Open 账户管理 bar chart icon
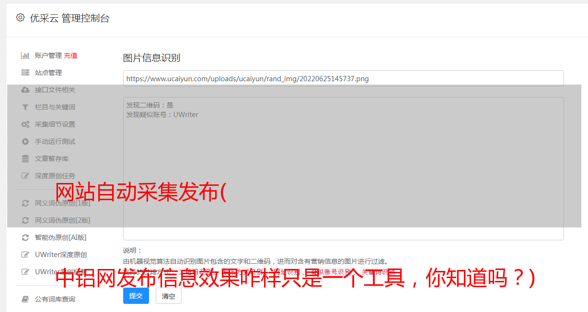This screenshot has height=312, width=588. [x=25, y=55]
